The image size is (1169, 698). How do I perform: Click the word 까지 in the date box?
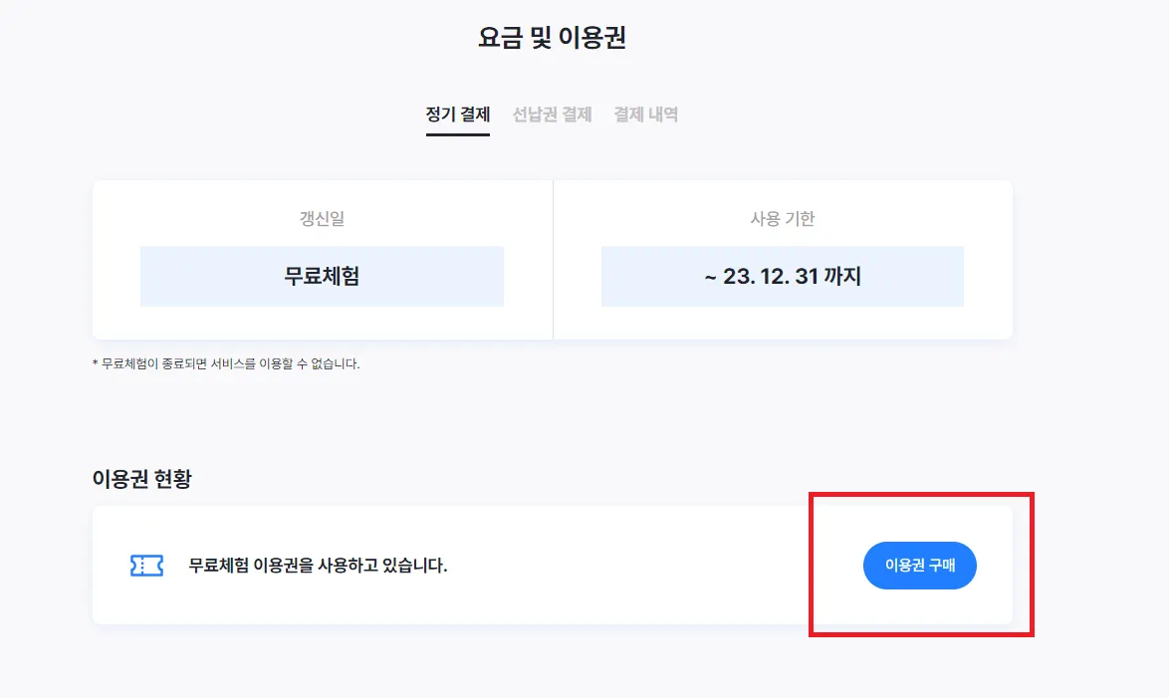[840, 276]
